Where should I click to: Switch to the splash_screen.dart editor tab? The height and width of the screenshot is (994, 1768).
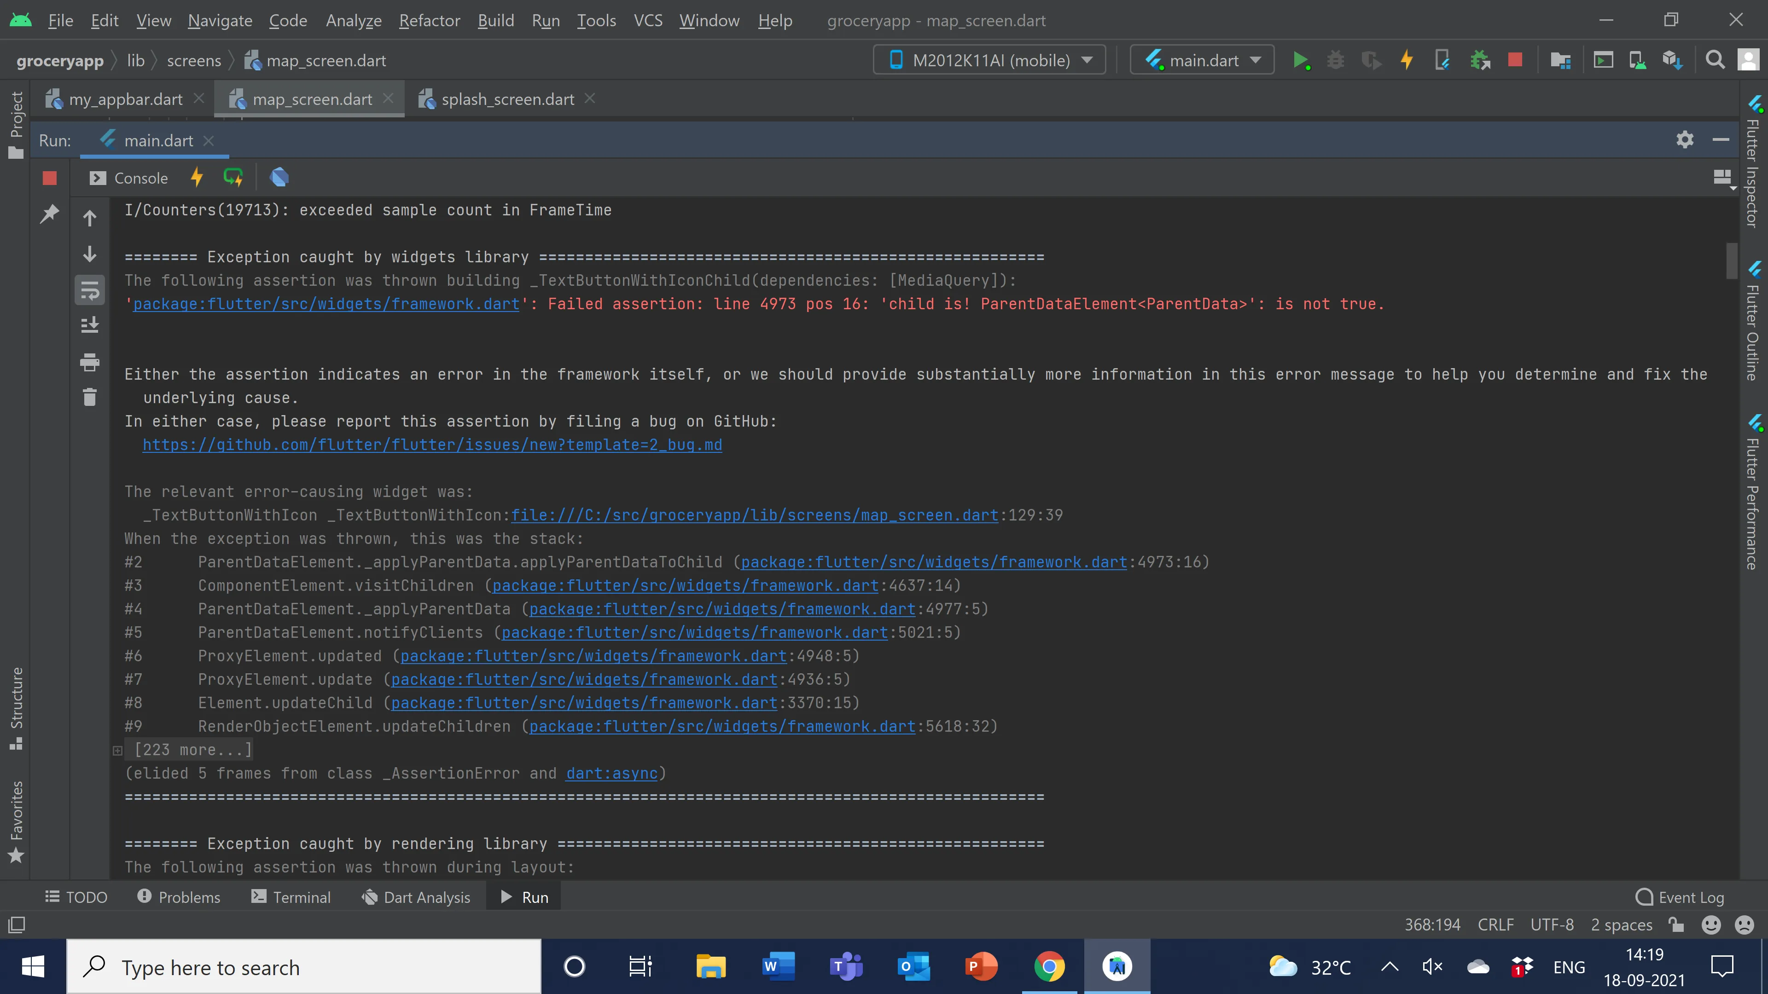click(507, 99)
